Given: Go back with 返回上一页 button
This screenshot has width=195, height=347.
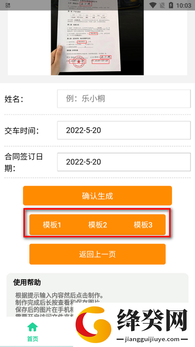Looking at the screenshot, I should [97, 254].
